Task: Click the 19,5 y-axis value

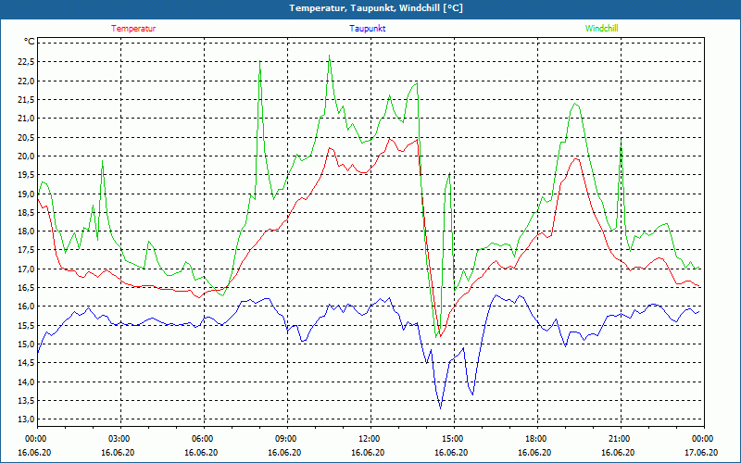Action: pyautogui.click(x=27, y=175)
